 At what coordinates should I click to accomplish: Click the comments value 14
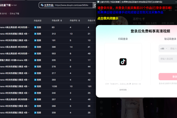pos(71,47)
